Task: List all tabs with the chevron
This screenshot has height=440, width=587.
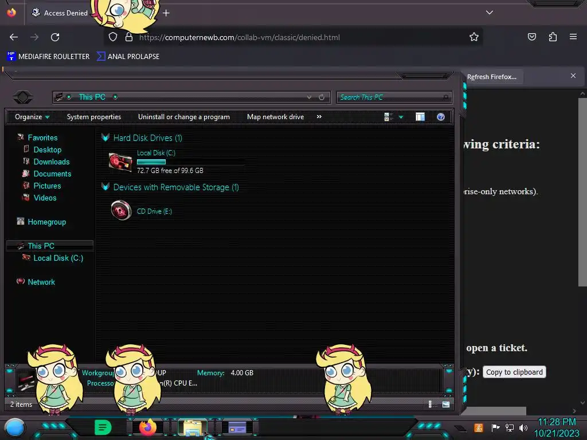Action: [490, 13]
